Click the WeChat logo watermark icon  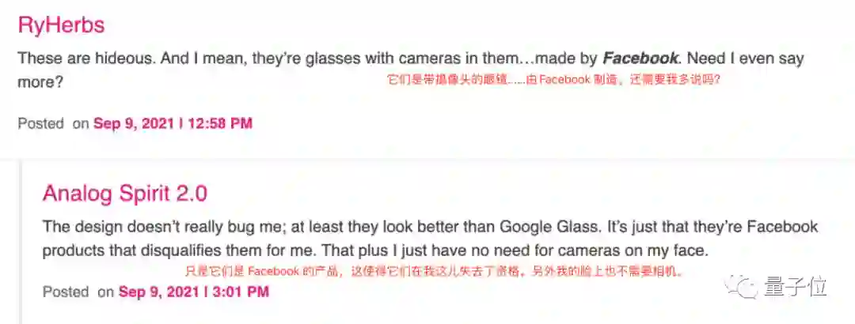[x=743, y=286]
